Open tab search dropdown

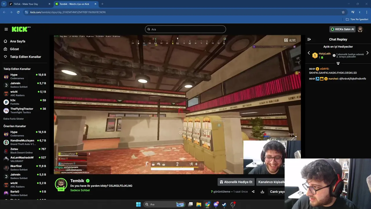click(4, 4)
